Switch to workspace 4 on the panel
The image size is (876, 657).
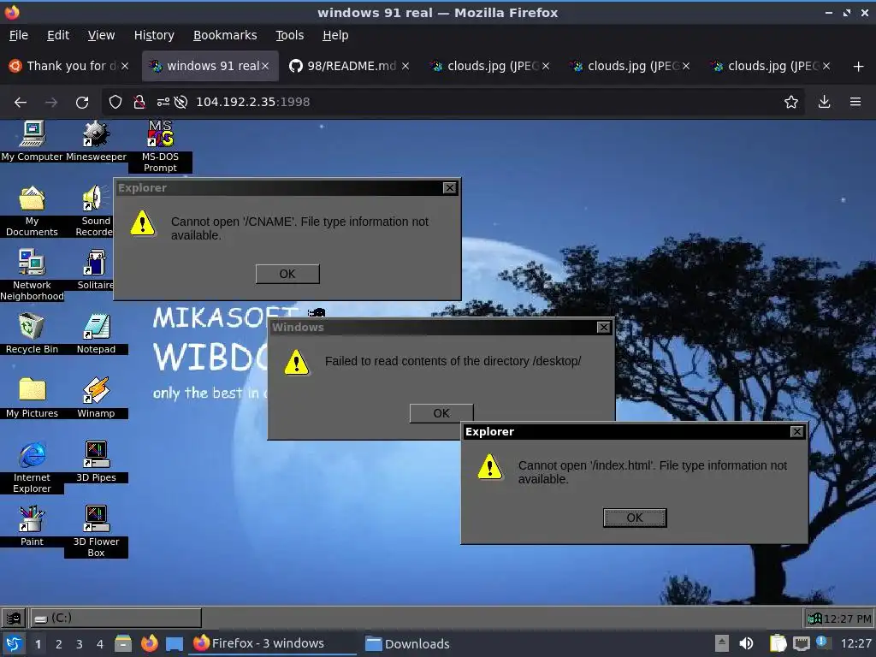tap(100, 644)
